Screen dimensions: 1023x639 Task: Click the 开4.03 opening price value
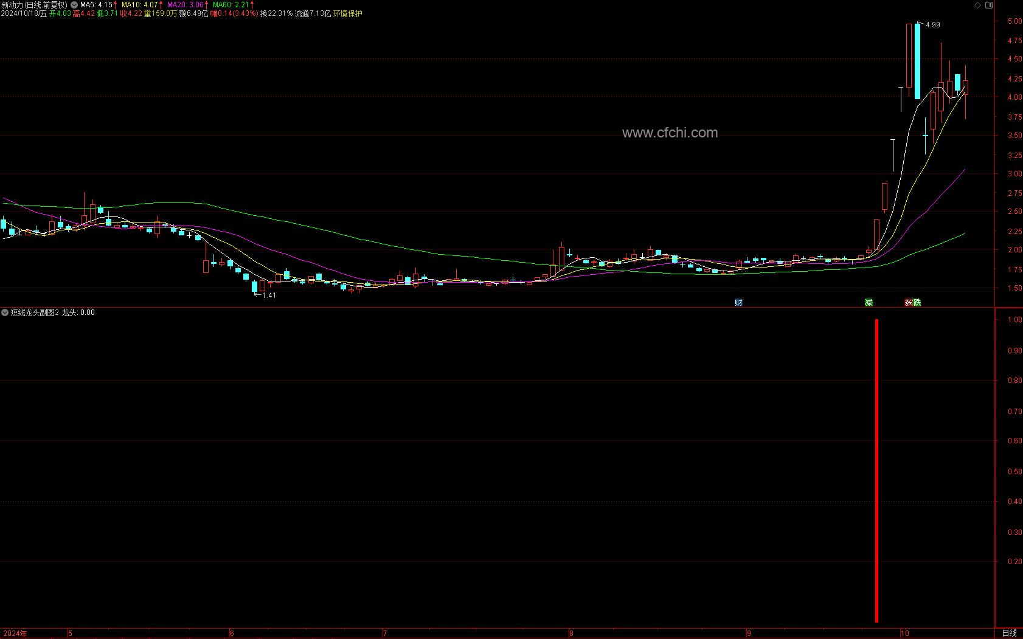[x=60, y=13]
